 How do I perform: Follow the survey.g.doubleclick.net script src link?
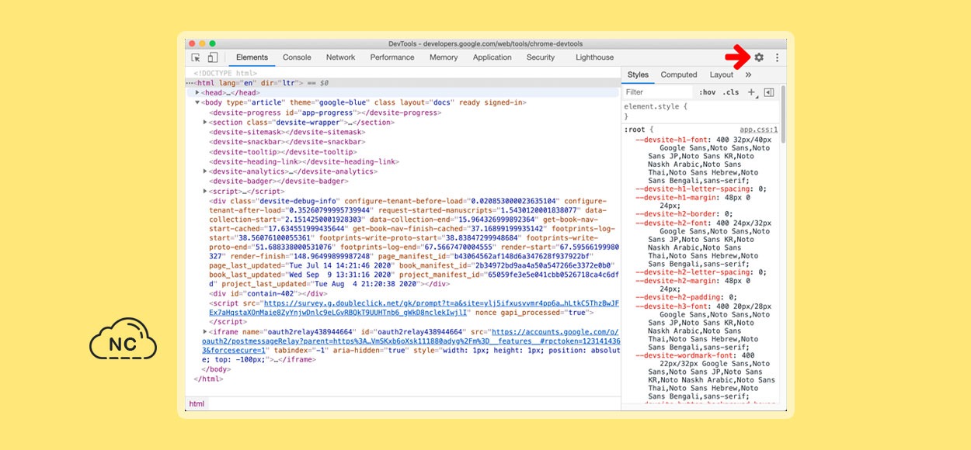coord(413,309)
